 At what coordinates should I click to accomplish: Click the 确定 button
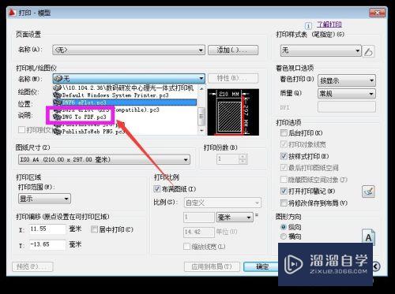click(261, 266)
